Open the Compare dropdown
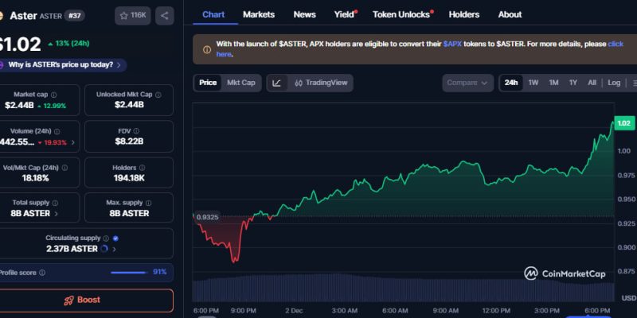The image size is (637, 318). click(467, 83)
